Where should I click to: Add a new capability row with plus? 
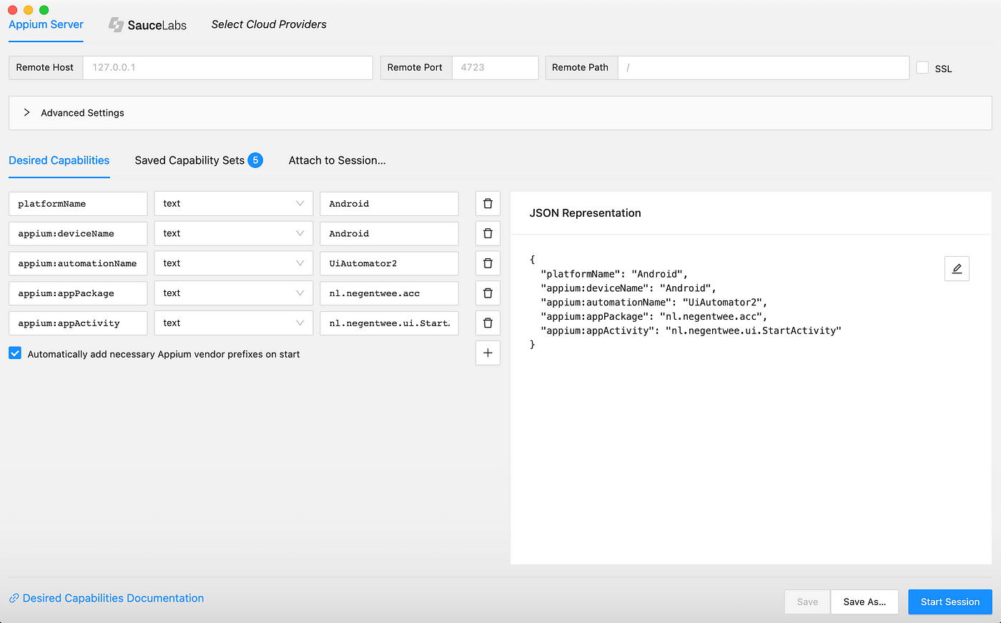click(x=488, y=353)
